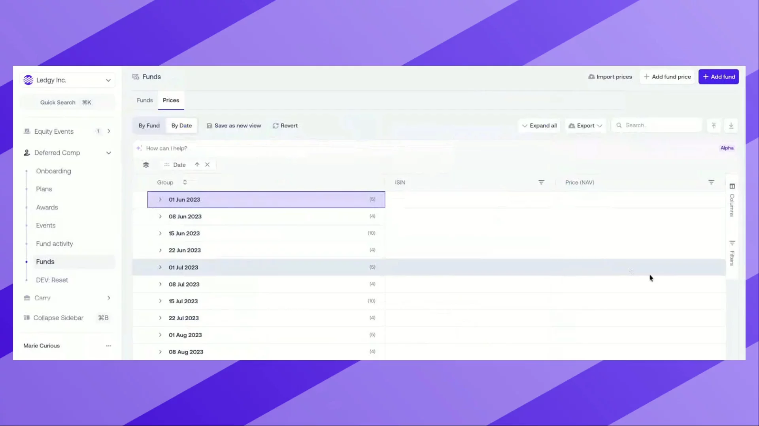Open the Columns side panel
This screenshot has height=426, width=759.
click(x=732, y=200)
